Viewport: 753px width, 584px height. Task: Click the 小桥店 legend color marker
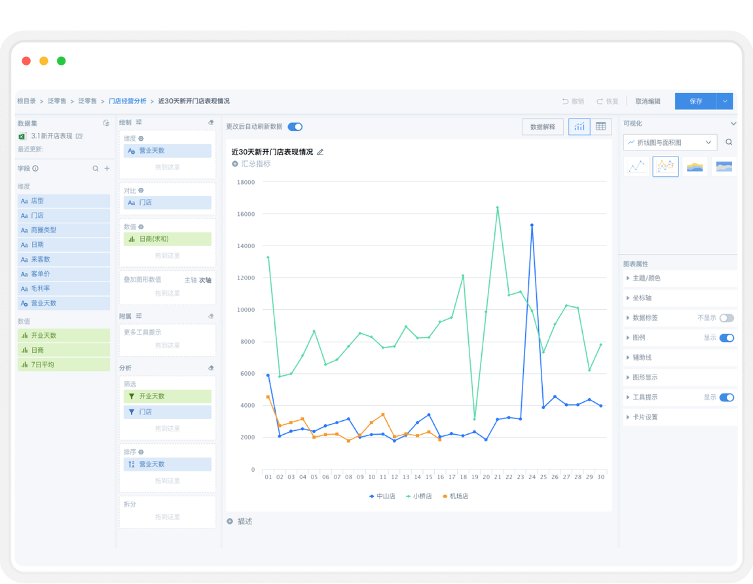coord(408,496)
